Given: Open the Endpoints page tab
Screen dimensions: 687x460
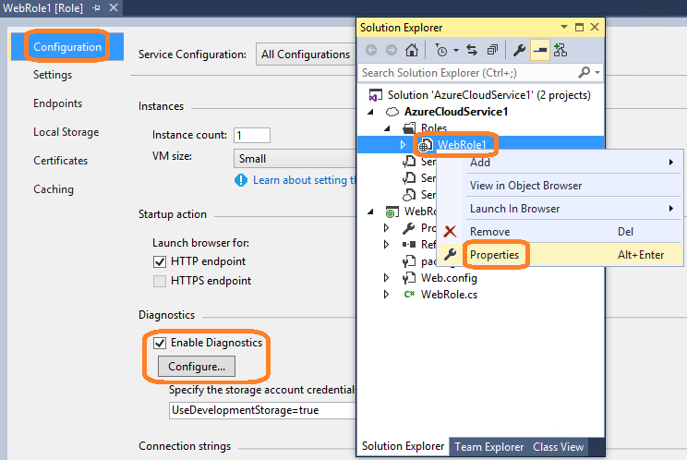Looking at the screenshot, I should 57,103.
